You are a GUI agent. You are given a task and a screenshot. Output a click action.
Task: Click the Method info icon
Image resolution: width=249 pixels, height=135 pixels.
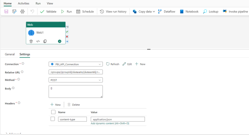[x=19, y=79]
